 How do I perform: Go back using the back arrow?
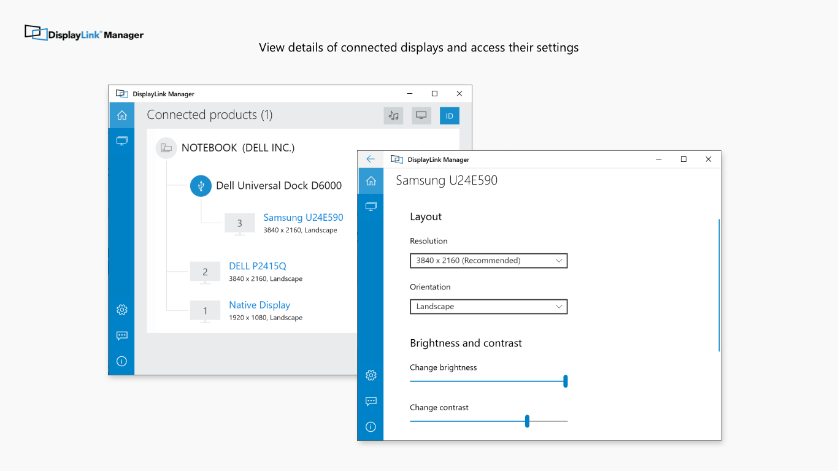coord(371,158)
